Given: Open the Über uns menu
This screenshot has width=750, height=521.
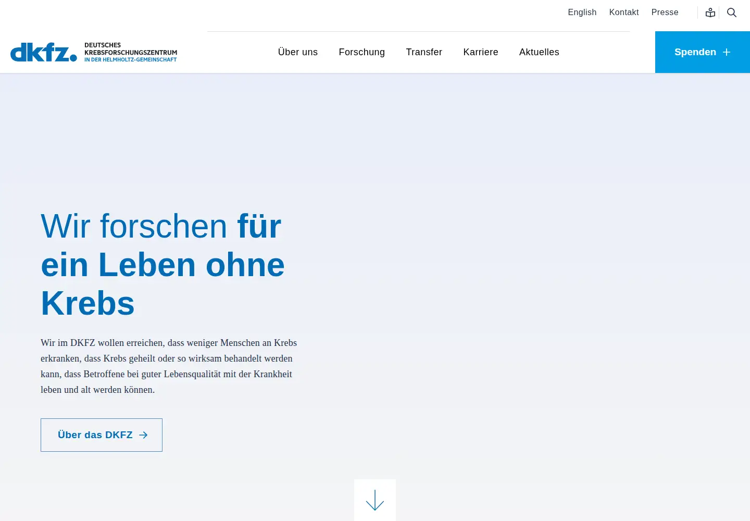Looking at the screenshot, I should coord(298,52).
